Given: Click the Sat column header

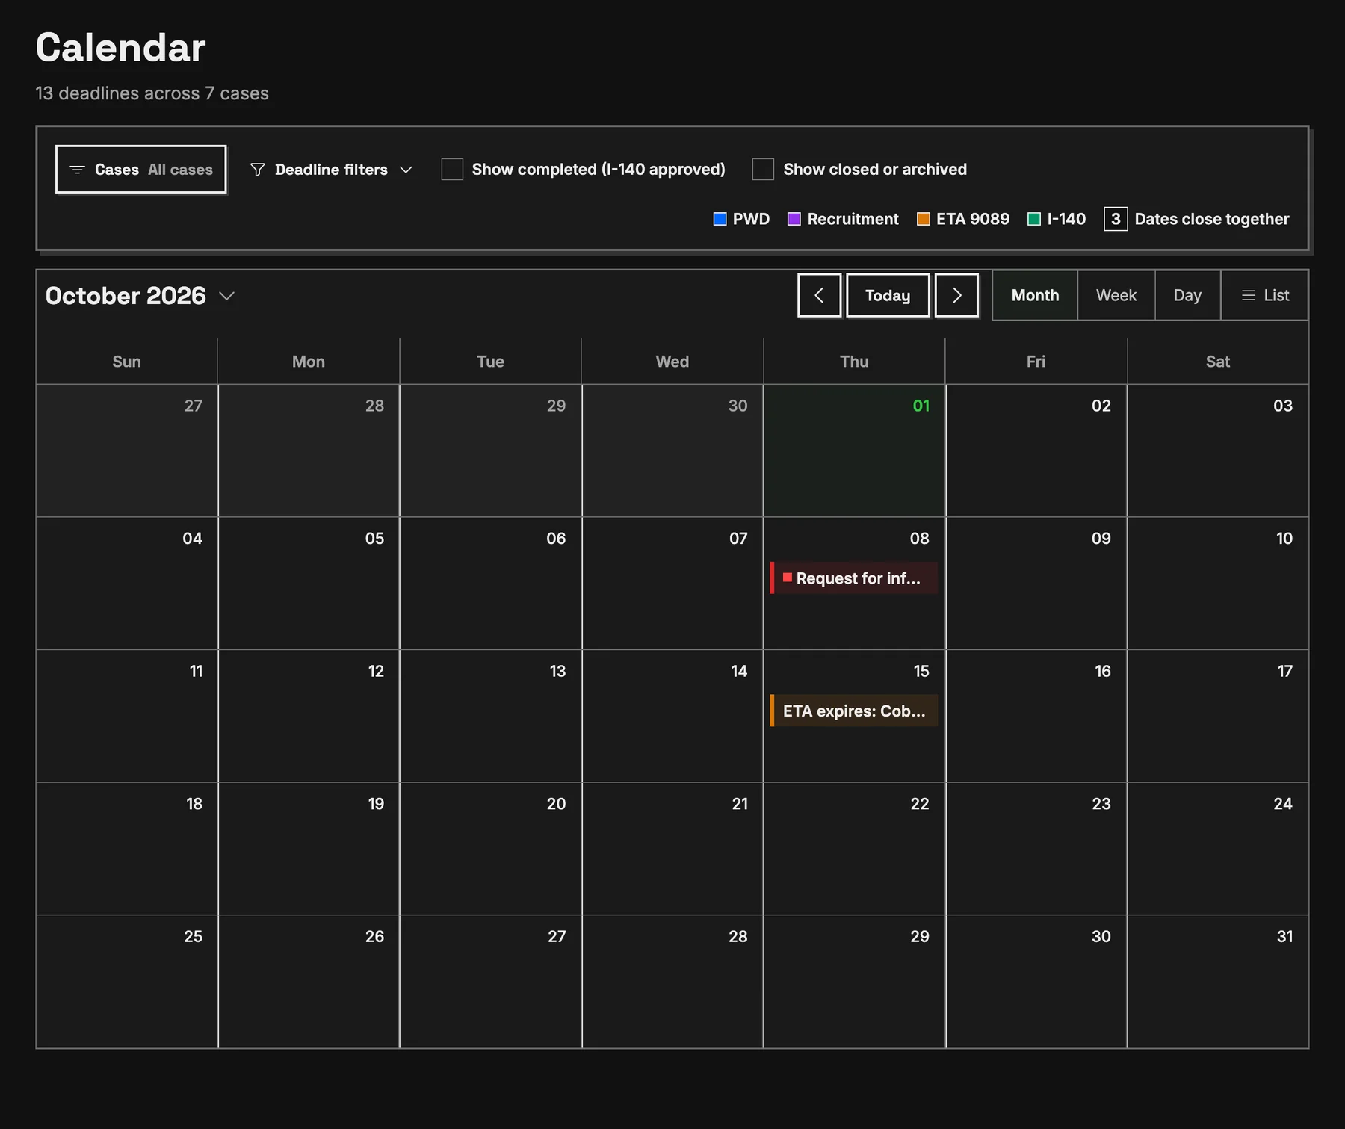Looking at the screenshot, I should [1217, 362].
